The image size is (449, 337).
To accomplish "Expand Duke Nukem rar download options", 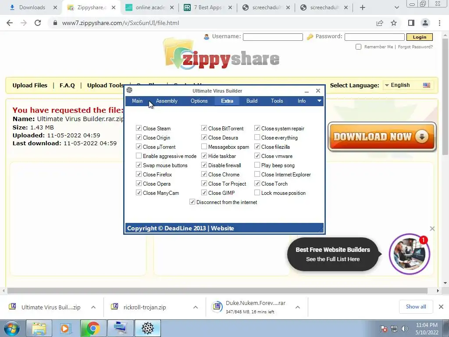I will coord(298,307).
